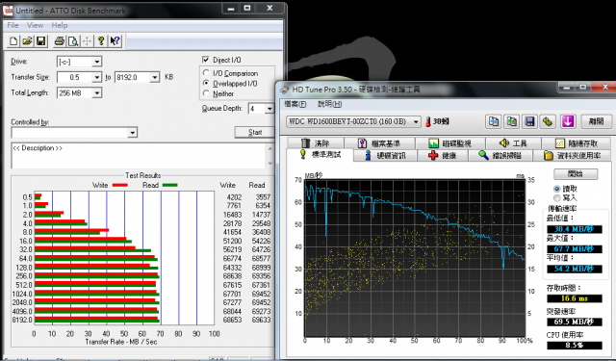This screenshot has width=616, height=361.
Task: Click inside the Description text box
Action: [139, 156]
